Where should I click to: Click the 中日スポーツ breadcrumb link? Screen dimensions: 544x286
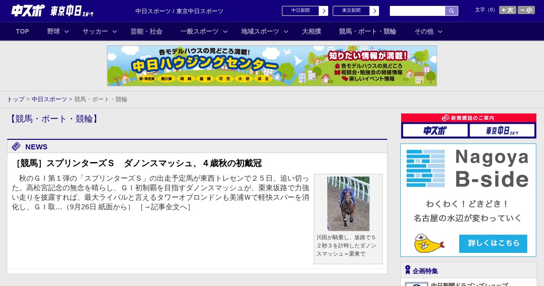pyautogui.click(x=49, y=99)
